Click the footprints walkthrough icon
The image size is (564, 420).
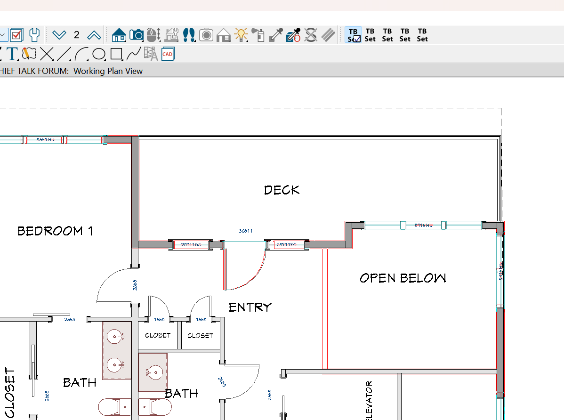click(x=189, y=35)
